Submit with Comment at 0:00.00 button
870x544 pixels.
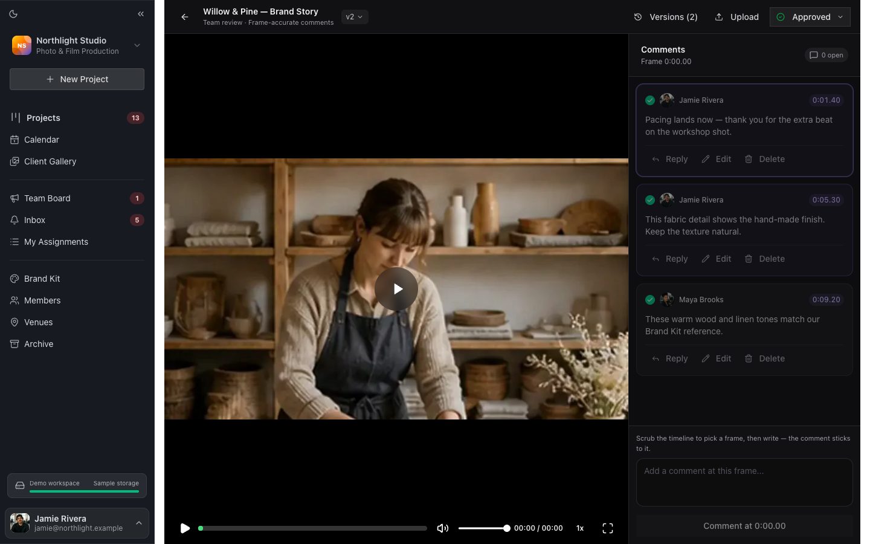(744, 526)
